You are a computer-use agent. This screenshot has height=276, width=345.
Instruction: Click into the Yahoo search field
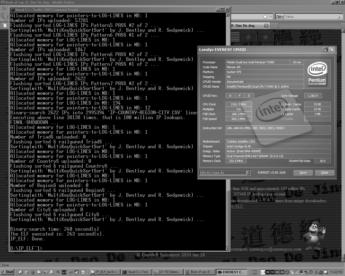point(311,17)
